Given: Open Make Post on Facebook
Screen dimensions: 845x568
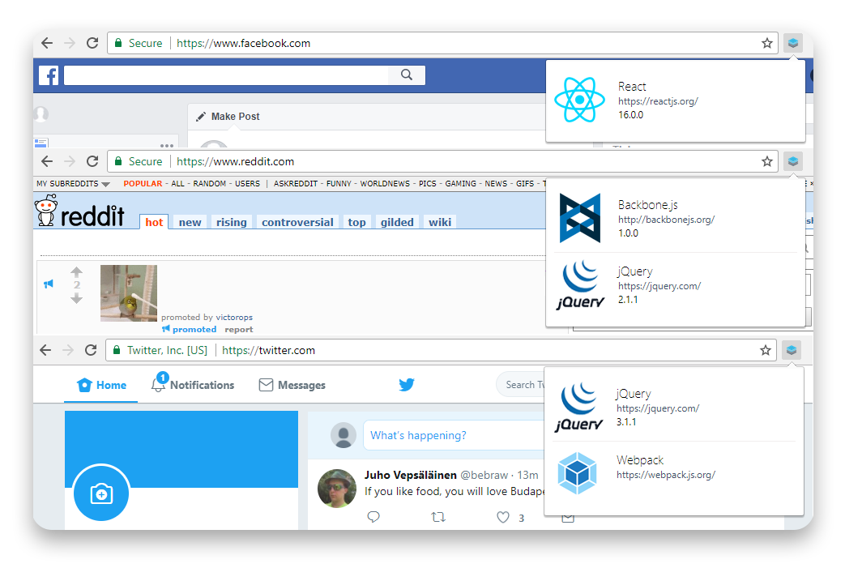Looking at the screenshot, I should pos(228,117).
